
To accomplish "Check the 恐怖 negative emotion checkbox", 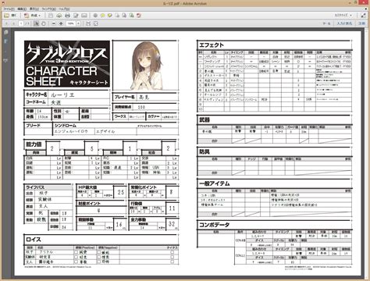I will click(x=98, y=261).
